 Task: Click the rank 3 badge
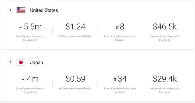[x=10, y=62]
